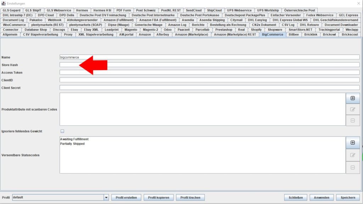Select the Fedex Webservice tab
The width and height of the screenshot is (363, 204).
pos(320,15)
